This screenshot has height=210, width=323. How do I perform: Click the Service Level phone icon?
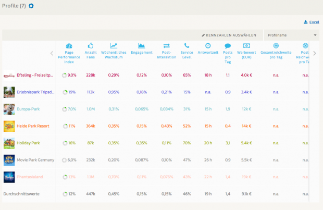point(187,46)
